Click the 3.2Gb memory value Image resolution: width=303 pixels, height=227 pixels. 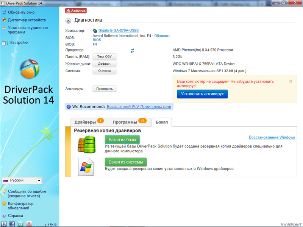177,57
